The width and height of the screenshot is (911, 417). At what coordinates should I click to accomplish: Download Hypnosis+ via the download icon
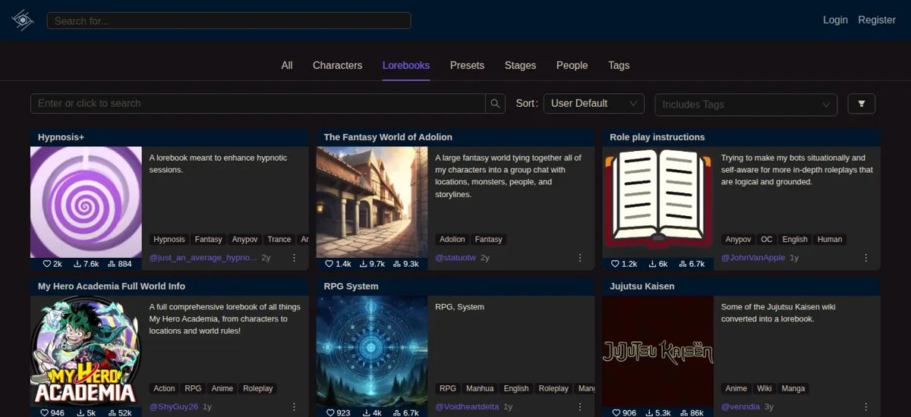77,264
